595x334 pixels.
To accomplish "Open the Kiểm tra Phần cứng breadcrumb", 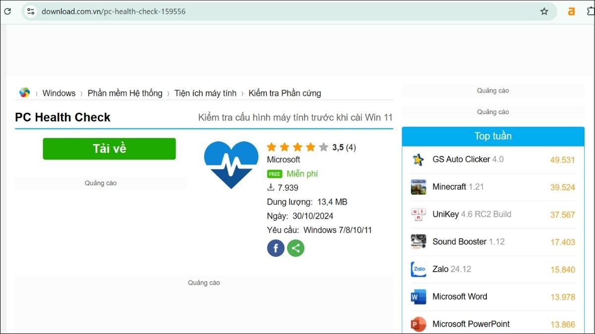I will click(x=285, y=93).
